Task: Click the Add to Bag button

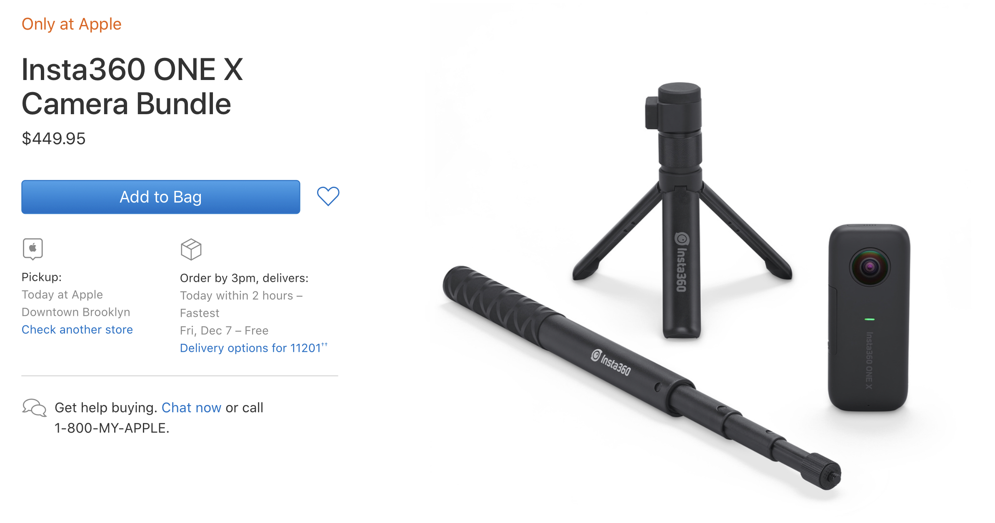Action: [x=161, y=197]
